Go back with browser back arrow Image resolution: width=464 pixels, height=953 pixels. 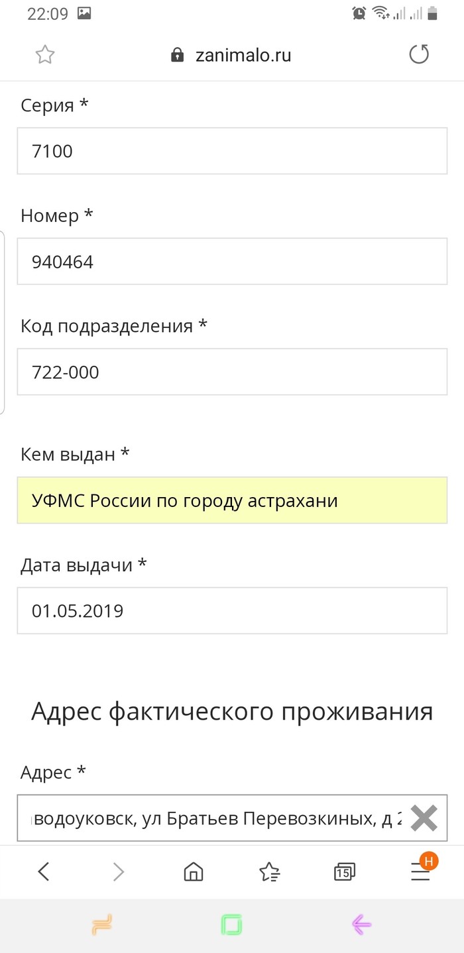click(x=44, y=872)
